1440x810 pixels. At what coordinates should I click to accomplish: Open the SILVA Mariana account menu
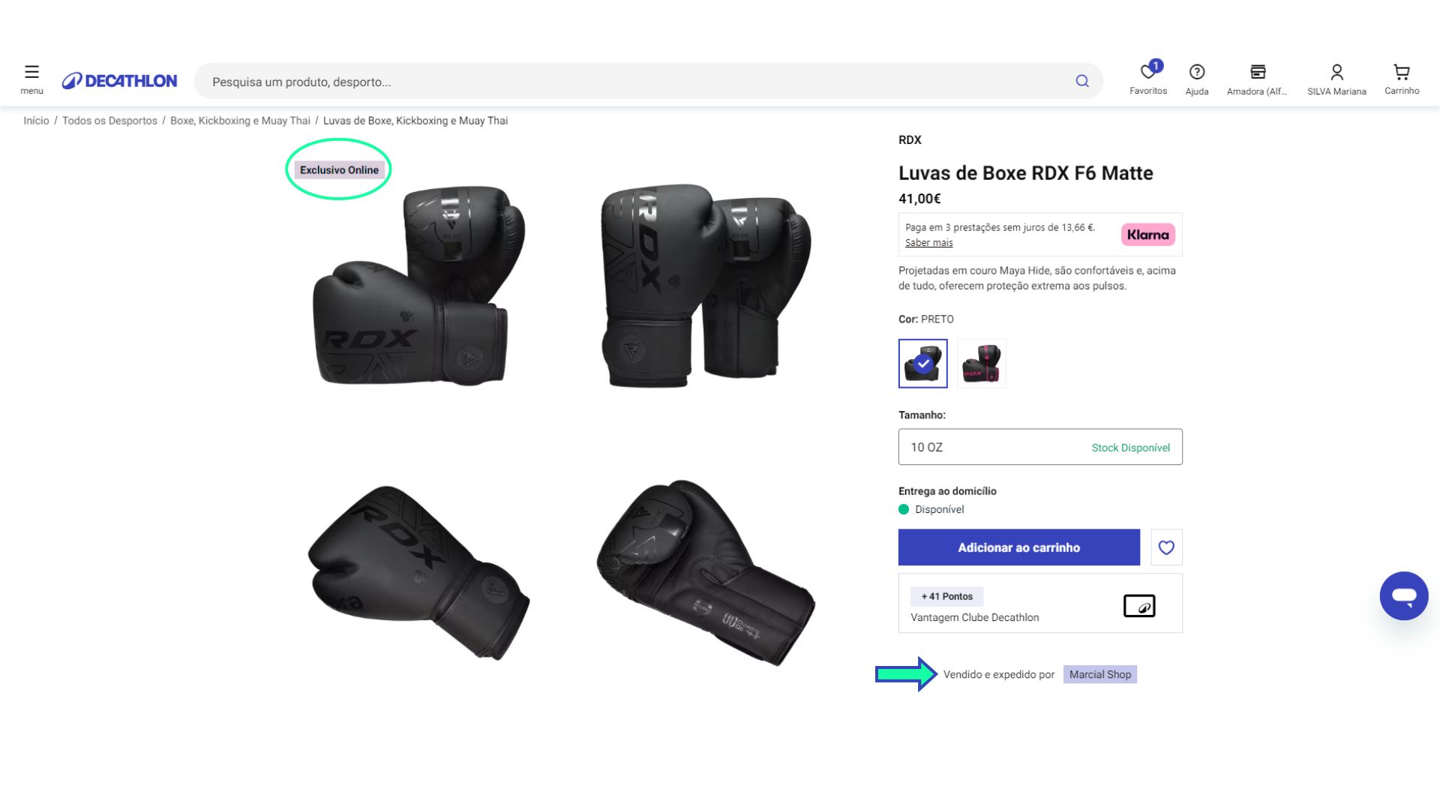(x=1336, y=78)
